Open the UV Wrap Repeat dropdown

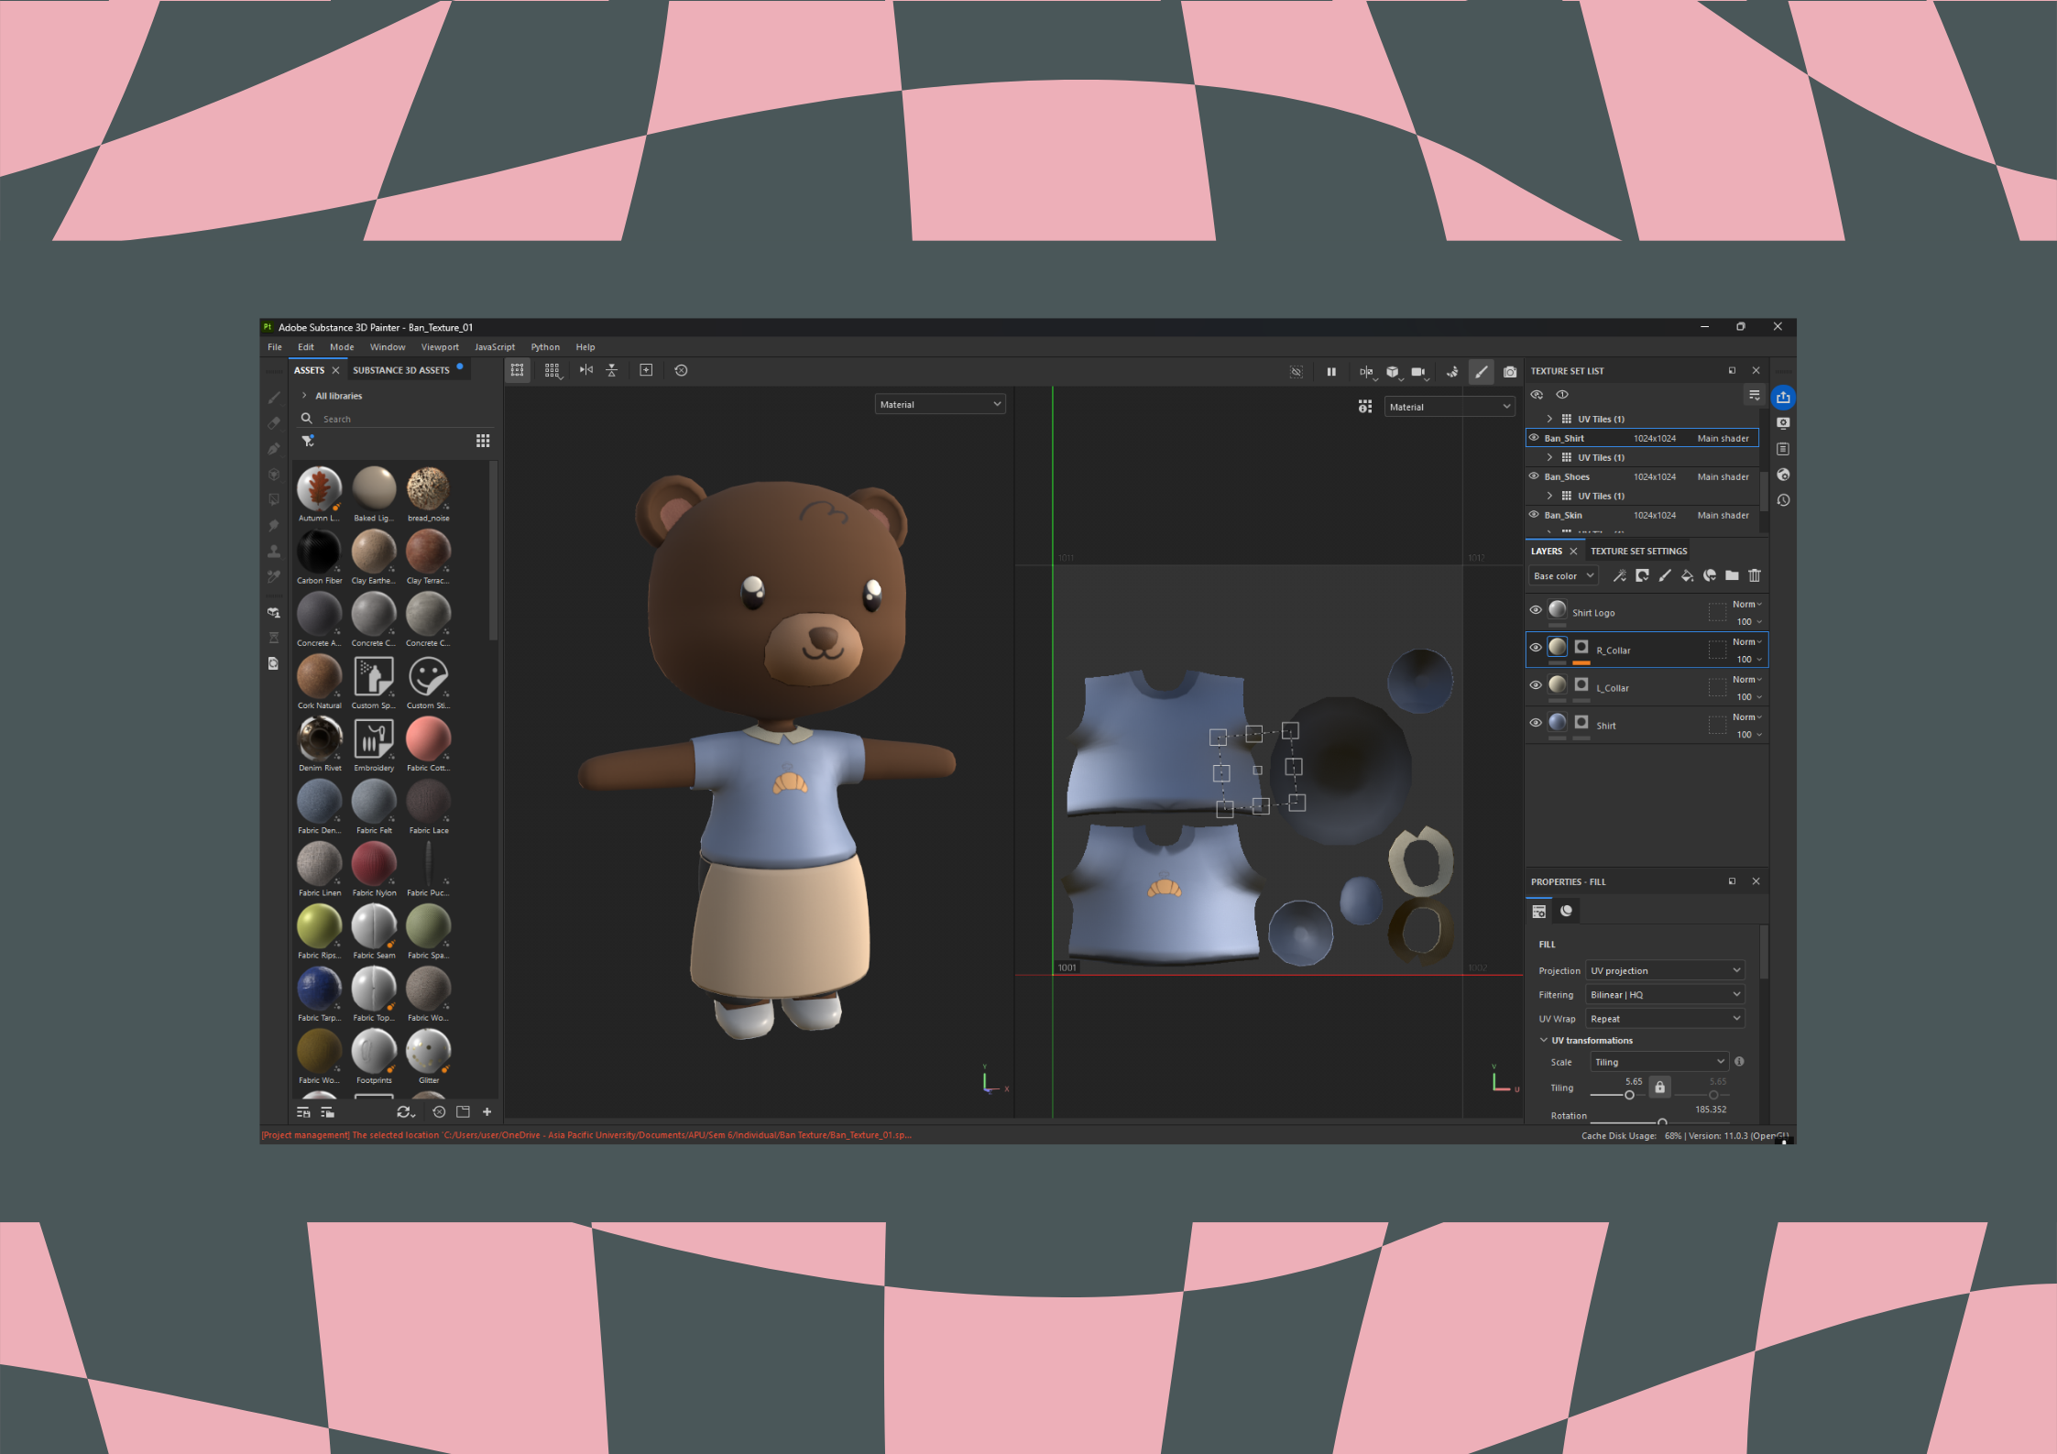coord(1665,1019)
